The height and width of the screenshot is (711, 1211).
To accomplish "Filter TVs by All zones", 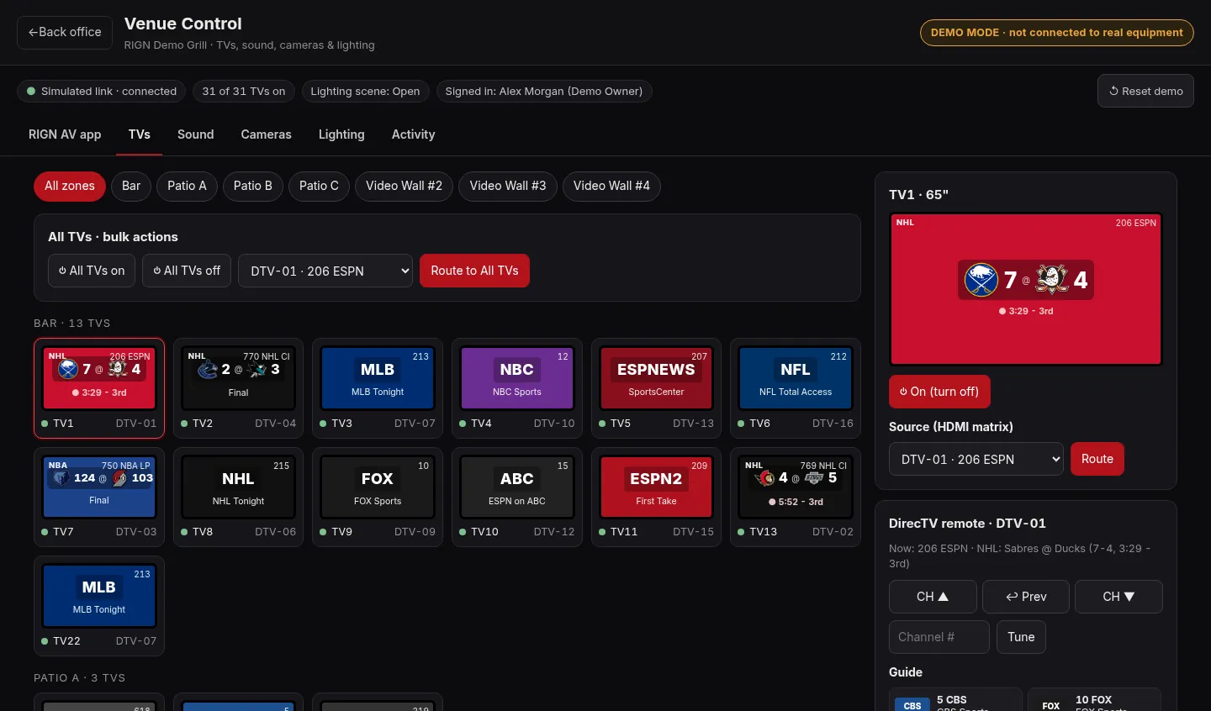I will [70, 186].
